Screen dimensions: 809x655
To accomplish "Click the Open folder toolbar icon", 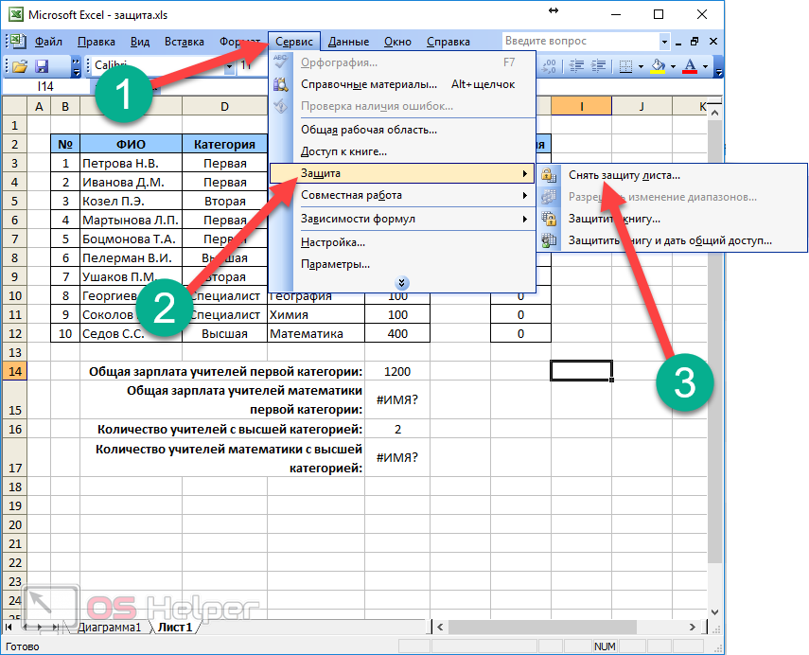I will coord(20,66).
